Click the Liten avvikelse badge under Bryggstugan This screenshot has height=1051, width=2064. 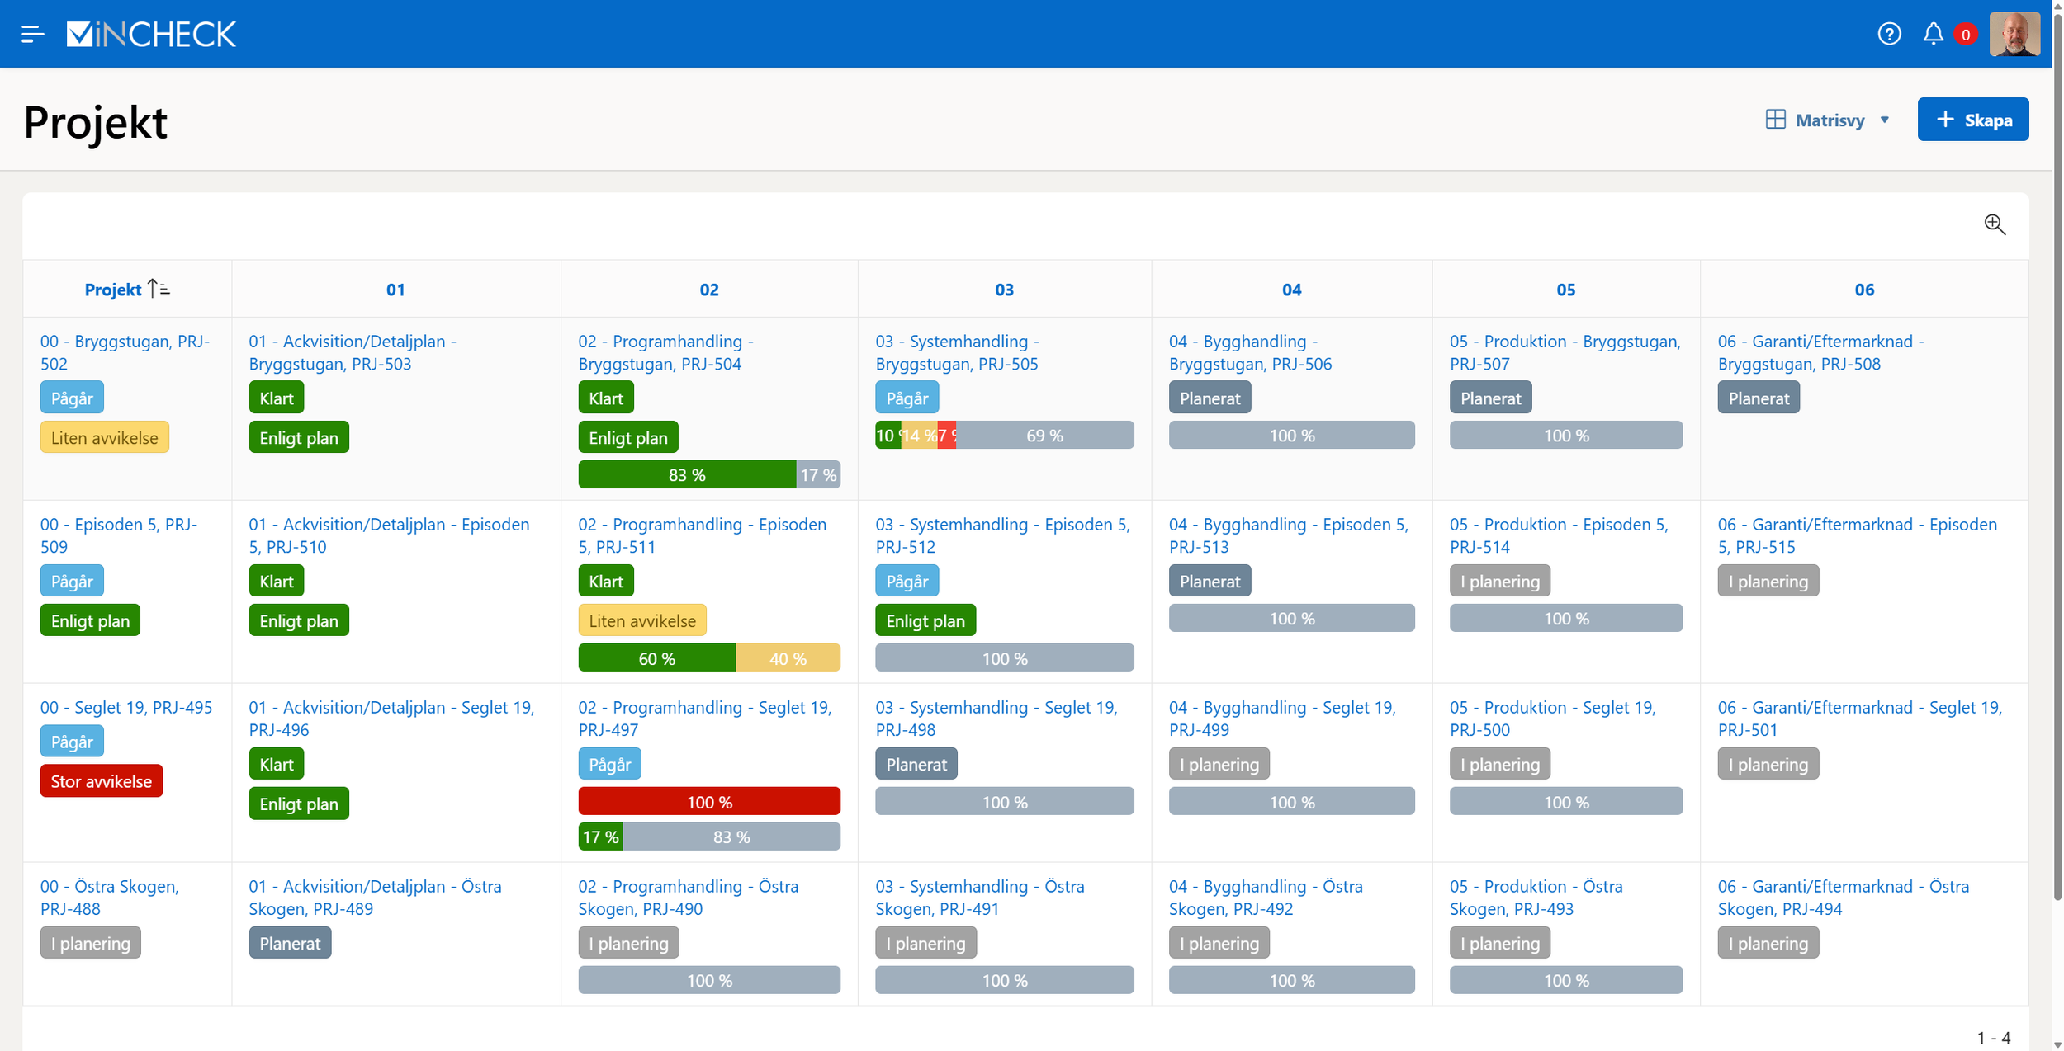[x=104, y=438]
